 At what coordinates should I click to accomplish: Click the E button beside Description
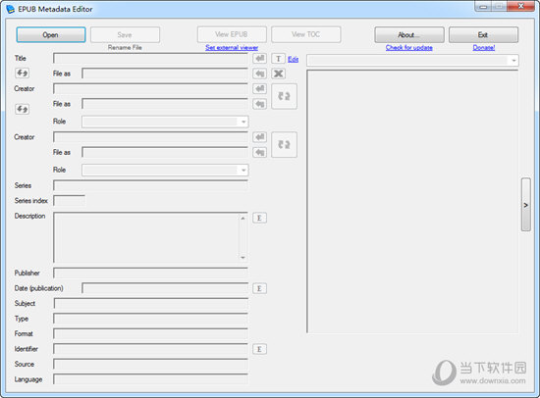[259, 218]
